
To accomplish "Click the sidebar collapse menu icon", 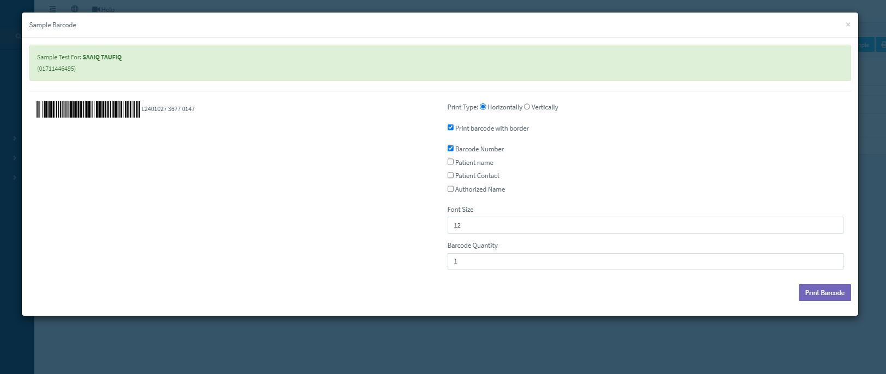I will point(53,9).
